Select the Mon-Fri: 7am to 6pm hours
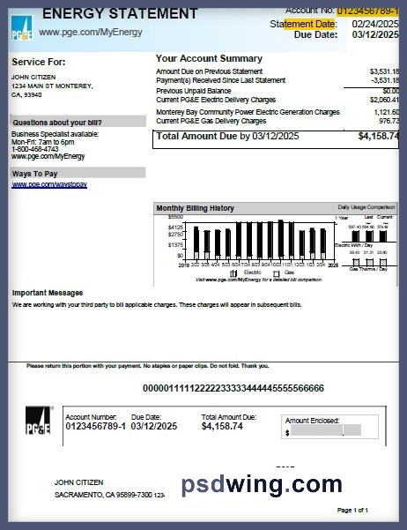 pyautogui.click(x=42, y=142)
